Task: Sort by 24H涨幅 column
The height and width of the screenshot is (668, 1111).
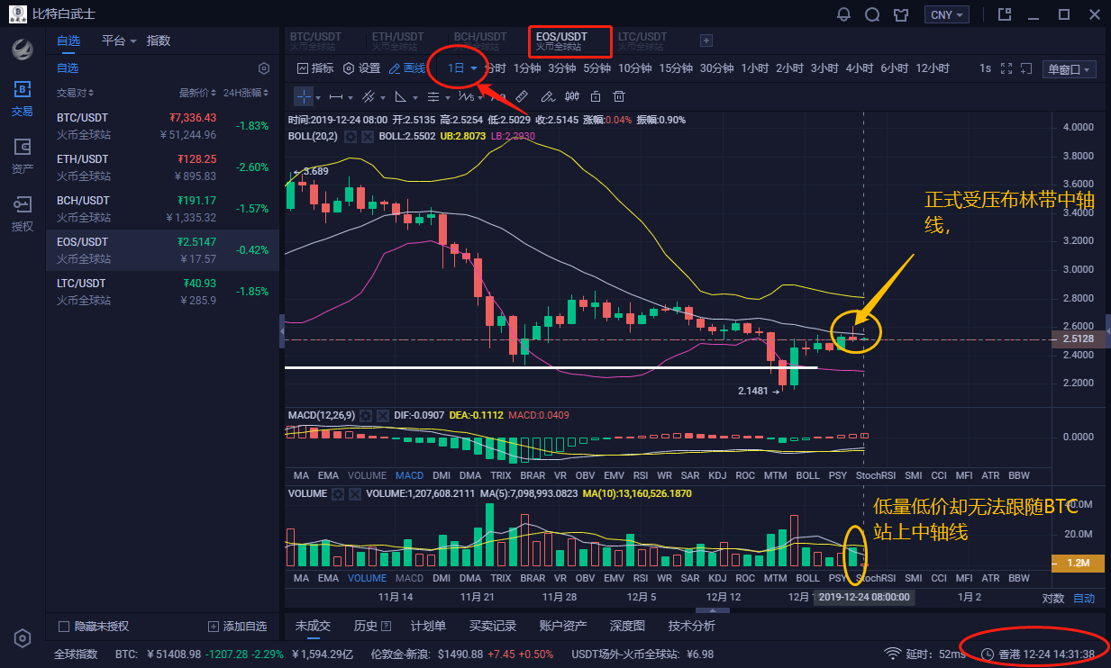Action: [x=246, y=93]
